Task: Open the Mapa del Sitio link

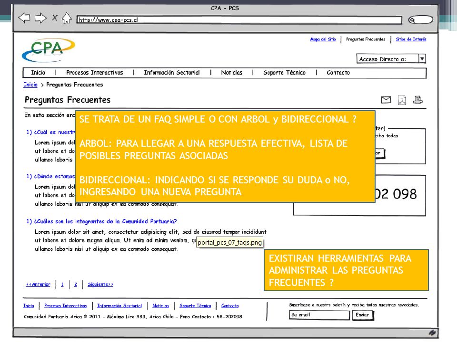Action: (323, 39)
